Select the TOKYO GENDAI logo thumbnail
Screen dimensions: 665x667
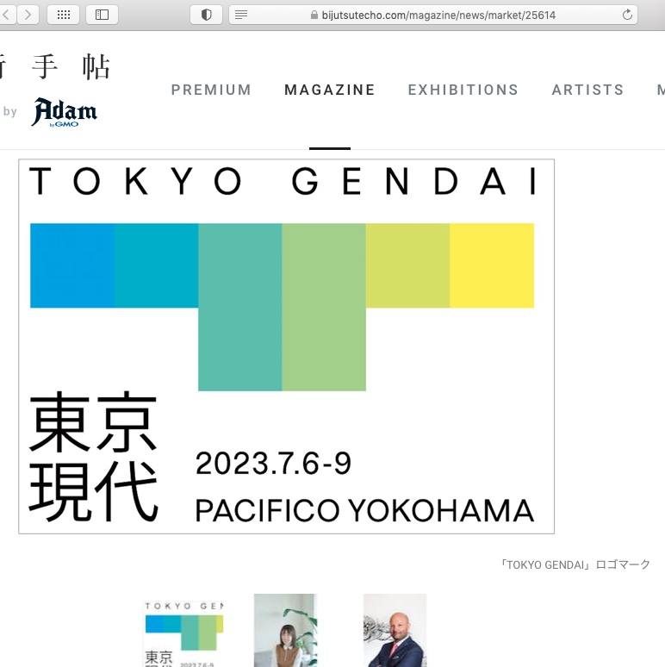(x=183, y=633)
